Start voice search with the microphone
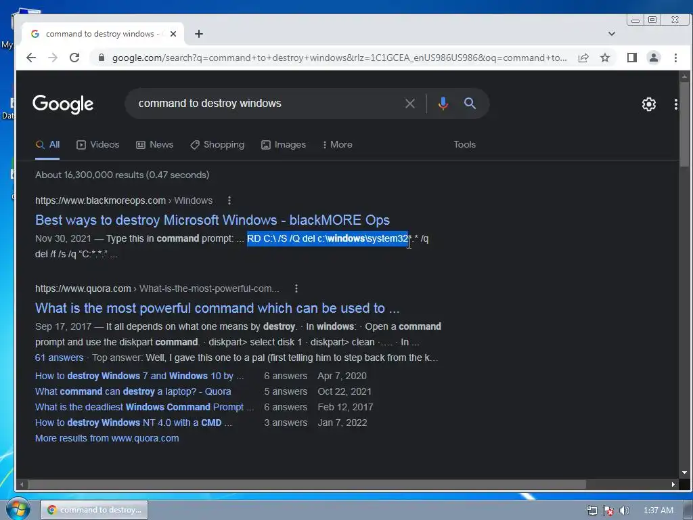 (443, 104)
